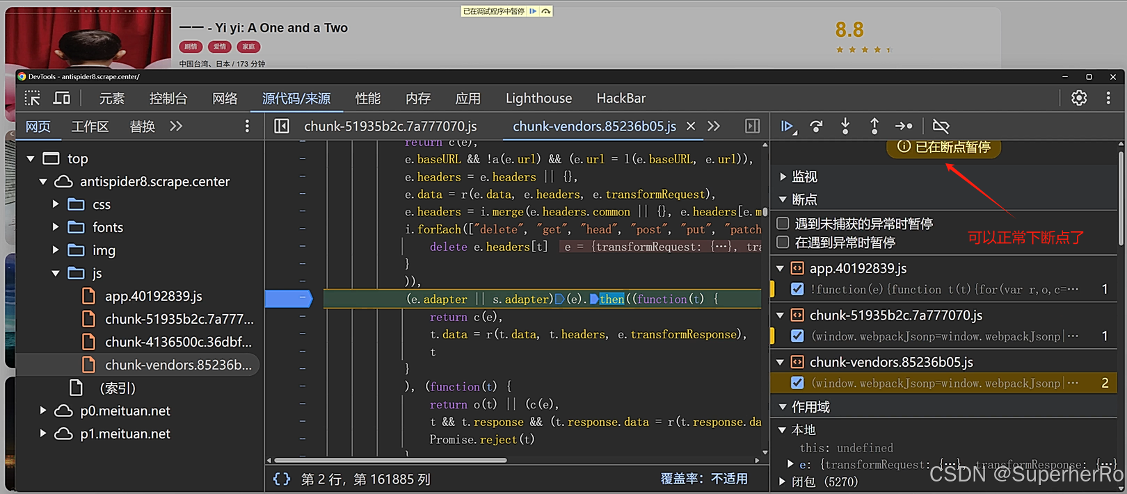The width and height of the screenshot is (1127, 494).
Task: Click the step over icon in the page paused overlay
Action: [x=546, y=11]
